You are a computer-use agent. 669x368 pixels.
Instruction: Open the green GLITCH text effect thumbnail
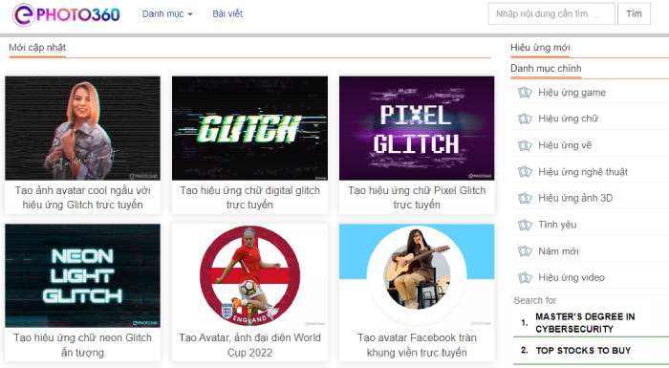point(250,128)
